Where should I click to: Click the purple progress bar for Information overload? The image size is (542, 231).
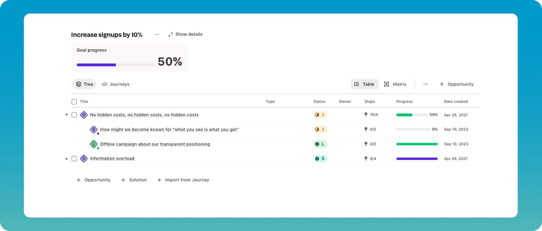417,159
